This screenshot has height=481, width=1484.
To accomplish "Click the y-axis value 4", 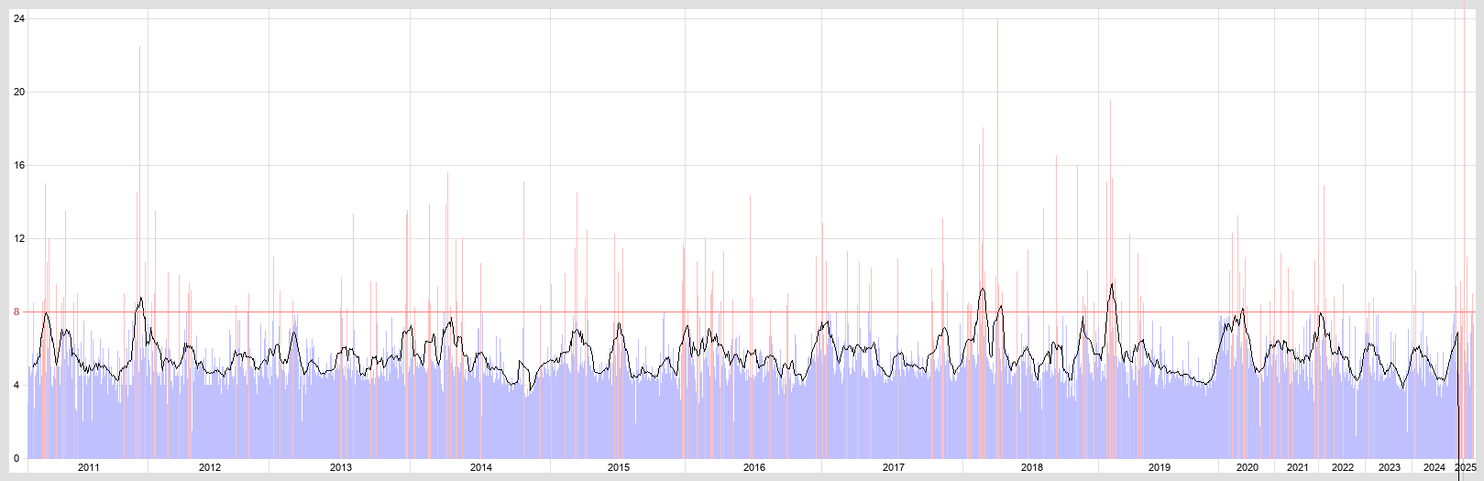I will click(16, 385).
